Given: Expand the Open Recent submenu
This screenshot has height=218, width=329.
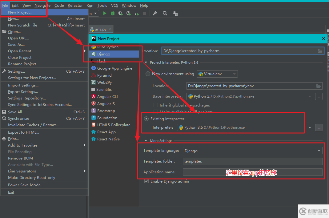Looking at the screenshot, I should [x=85, y=51].
